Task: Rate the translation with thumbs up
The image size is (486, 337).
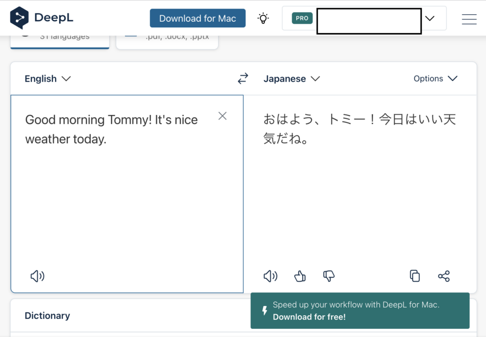Action: click(x=299, y=276)
